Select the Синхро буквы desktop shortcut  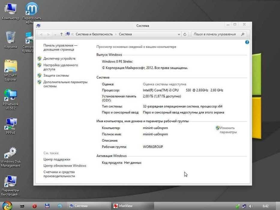point(28,42)
